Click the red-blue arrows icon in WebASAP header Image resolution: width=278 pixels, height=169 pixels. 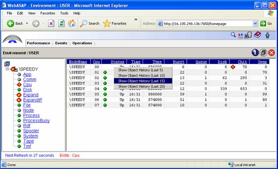[240, 35]
